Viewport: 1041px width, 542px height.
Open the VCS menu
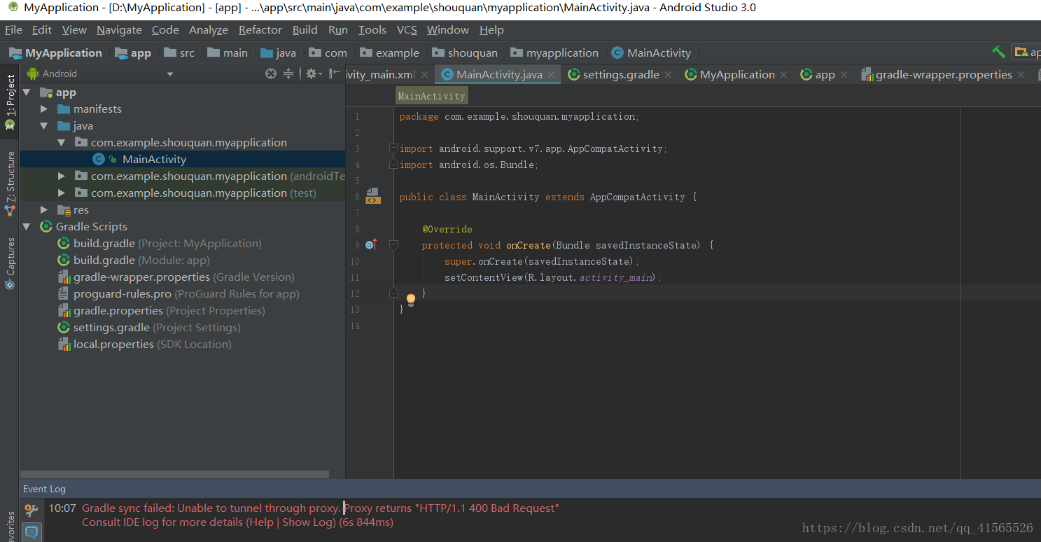[407, 29]
